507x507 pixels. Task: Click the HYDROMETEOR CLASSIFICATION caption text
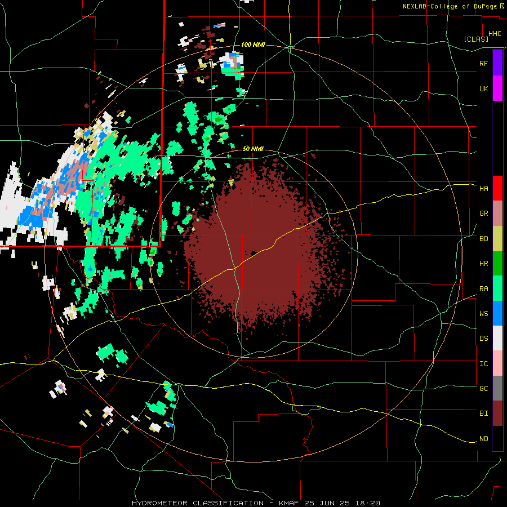coord(198,503)
